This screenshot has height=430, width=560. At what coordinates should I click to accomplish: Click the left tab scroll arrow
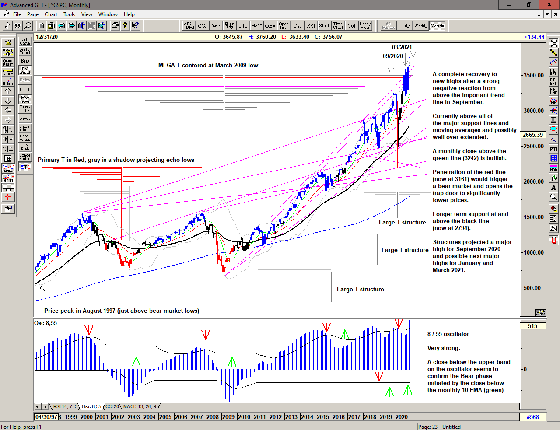38,407
